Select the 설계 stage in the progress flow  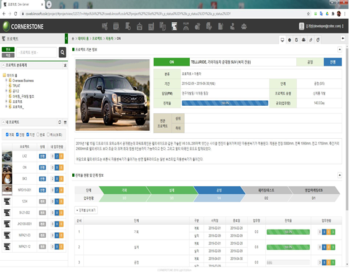(172, 190)
